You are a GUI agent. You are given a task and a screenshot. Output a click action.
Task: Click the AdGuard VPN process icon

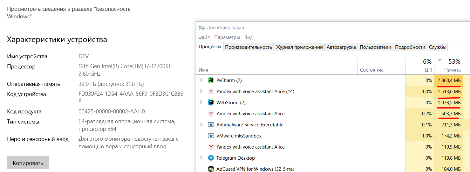click(211, 169)
